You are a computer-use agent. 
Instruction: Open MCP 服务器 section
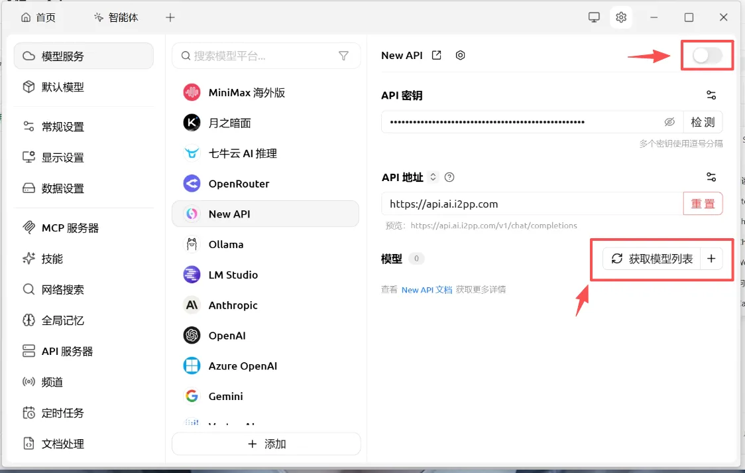(84, 228)
